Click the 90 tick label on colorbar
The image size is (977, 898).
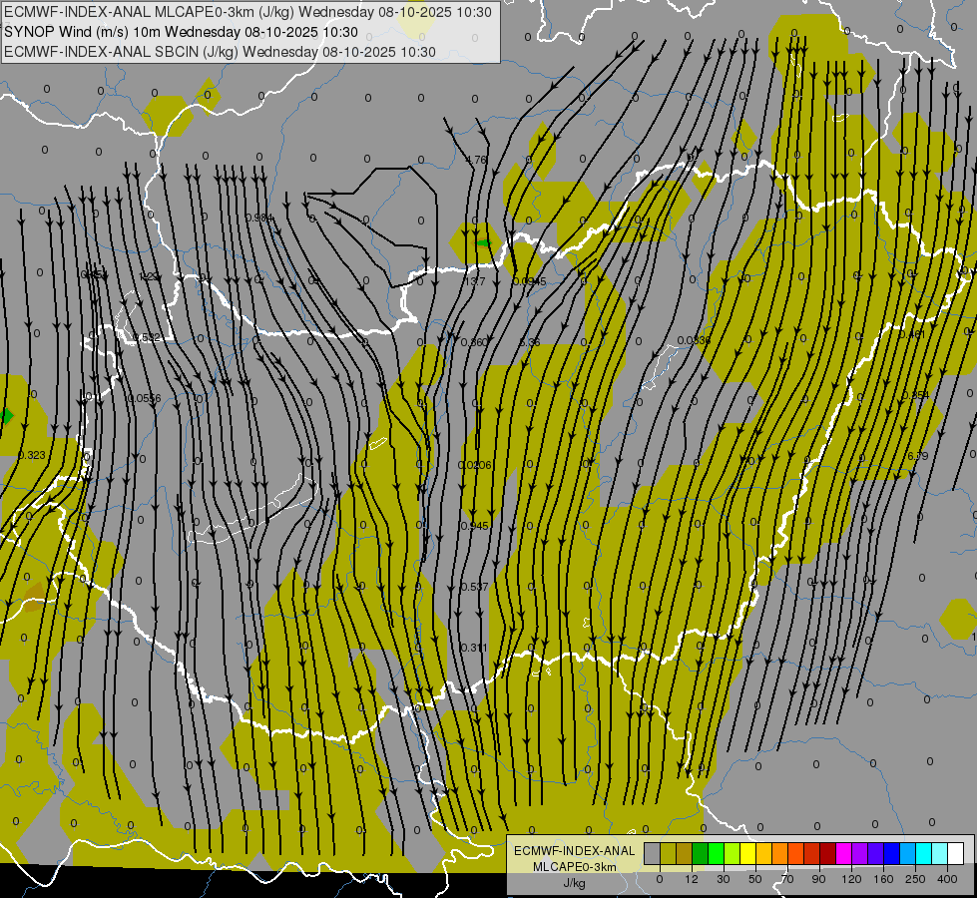(818, 879)
